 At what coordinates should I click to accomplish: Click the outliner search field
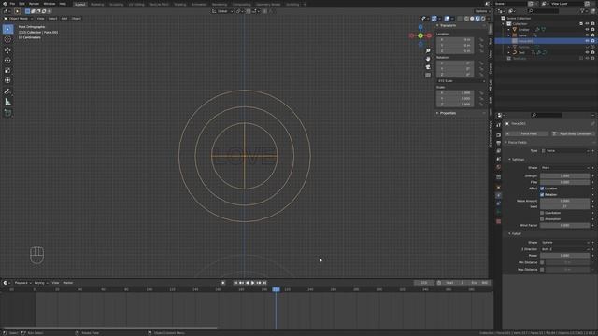click(x=543, y=11)
